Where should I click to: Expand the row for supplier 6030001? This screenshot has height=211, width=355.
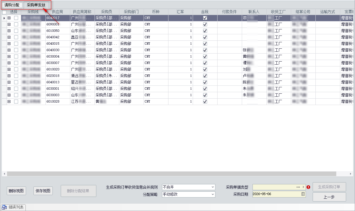pyautogui.click(x=9, y=89)
